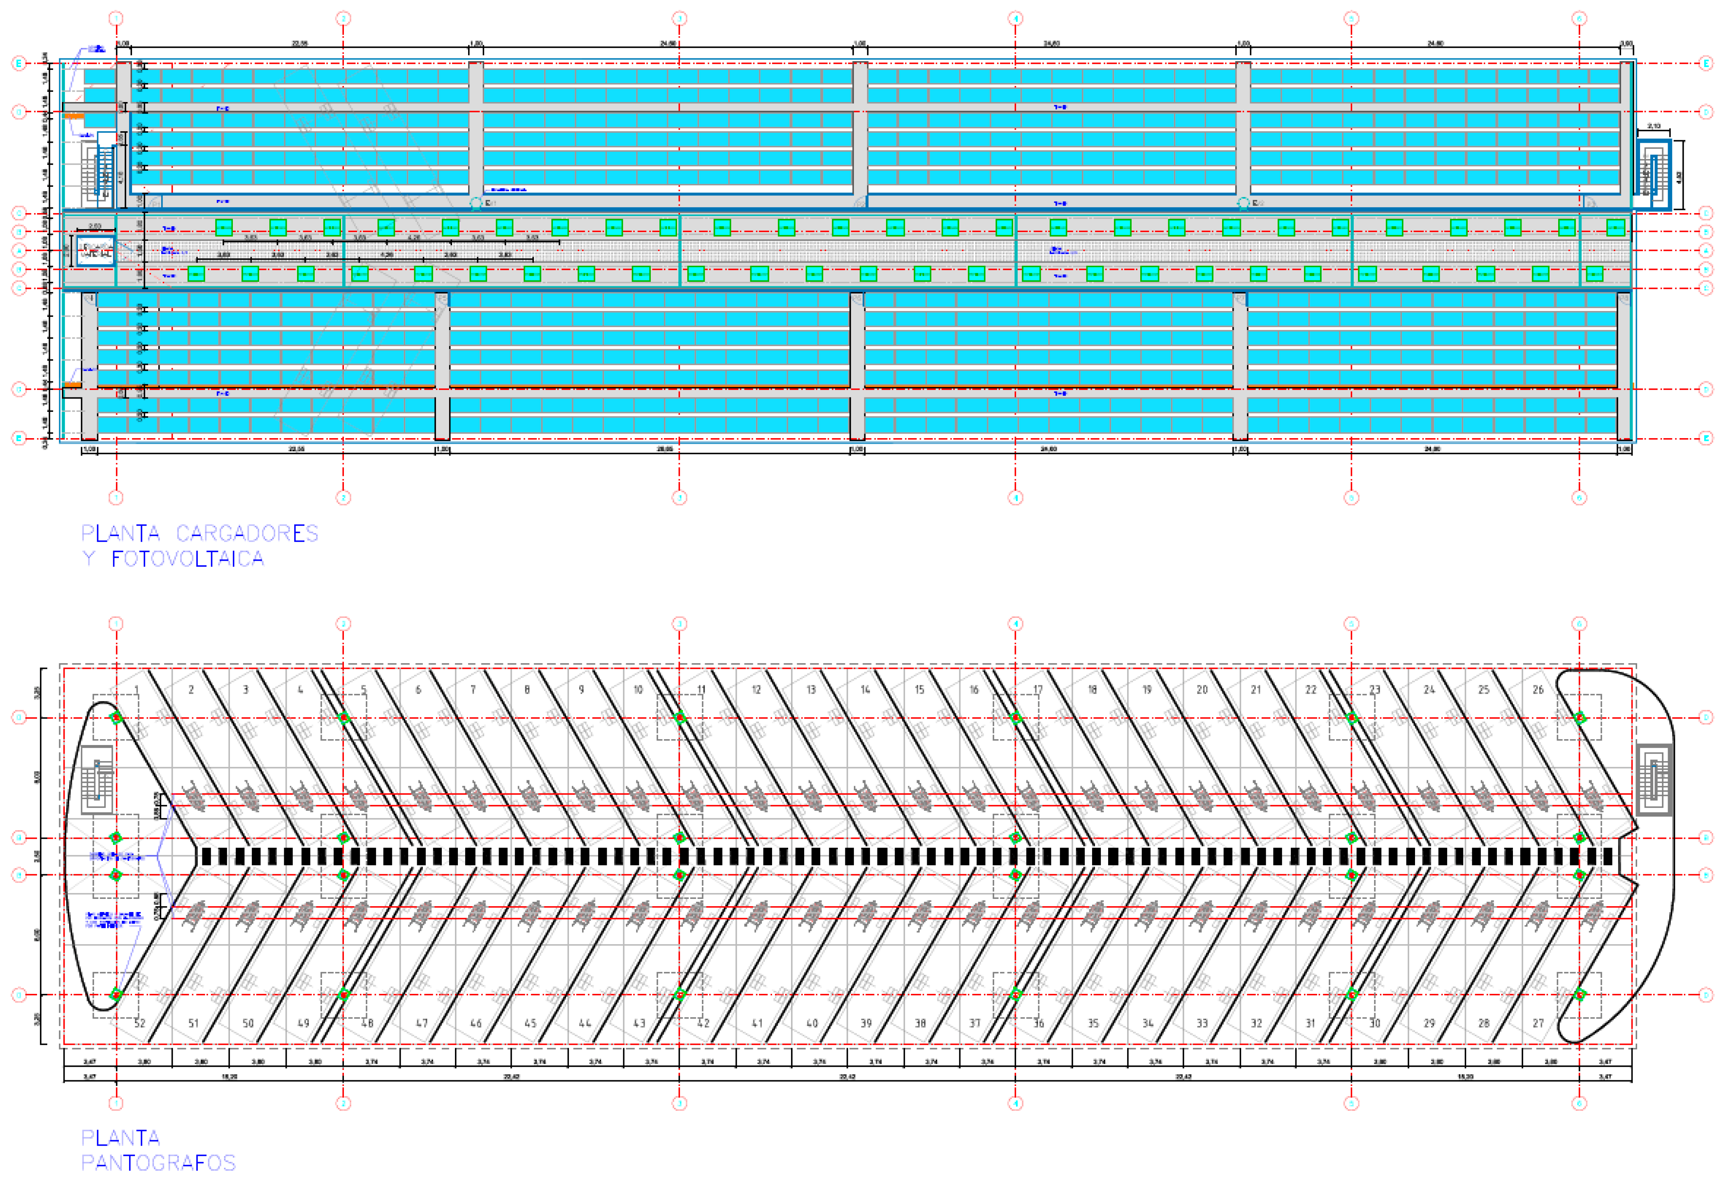Click the cyan circle drain symbol near axis 2
The image size is (1726, 1179).
point(476,203)
